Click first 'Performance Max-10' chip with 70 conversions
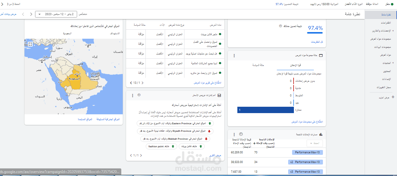This screenshot has width=397, height=176. [308, 152]
